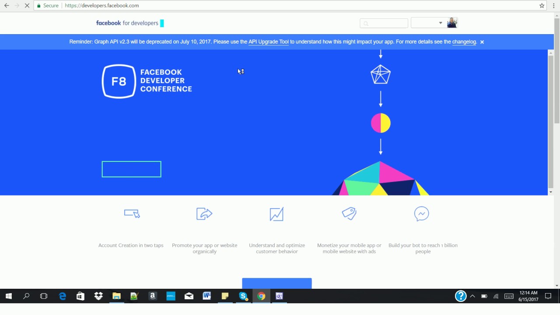The height and width of the screenshot is (315, 560).
Task: Select 'Promote your app or website organically'
Action: pos(205,248)
